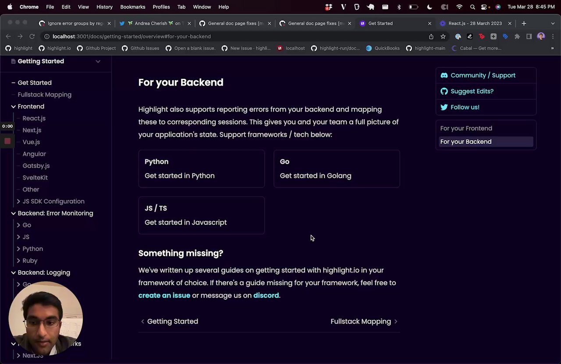Viewport: 561px width, 364px height.
Task: Collapse the Getting Started sidebar dropdown
Action: click(98, 61)
